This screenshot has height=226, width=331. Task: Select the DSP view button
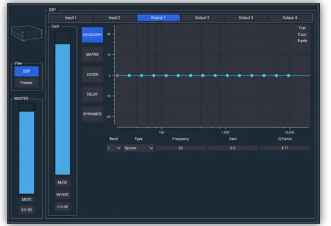coord(26,72)
